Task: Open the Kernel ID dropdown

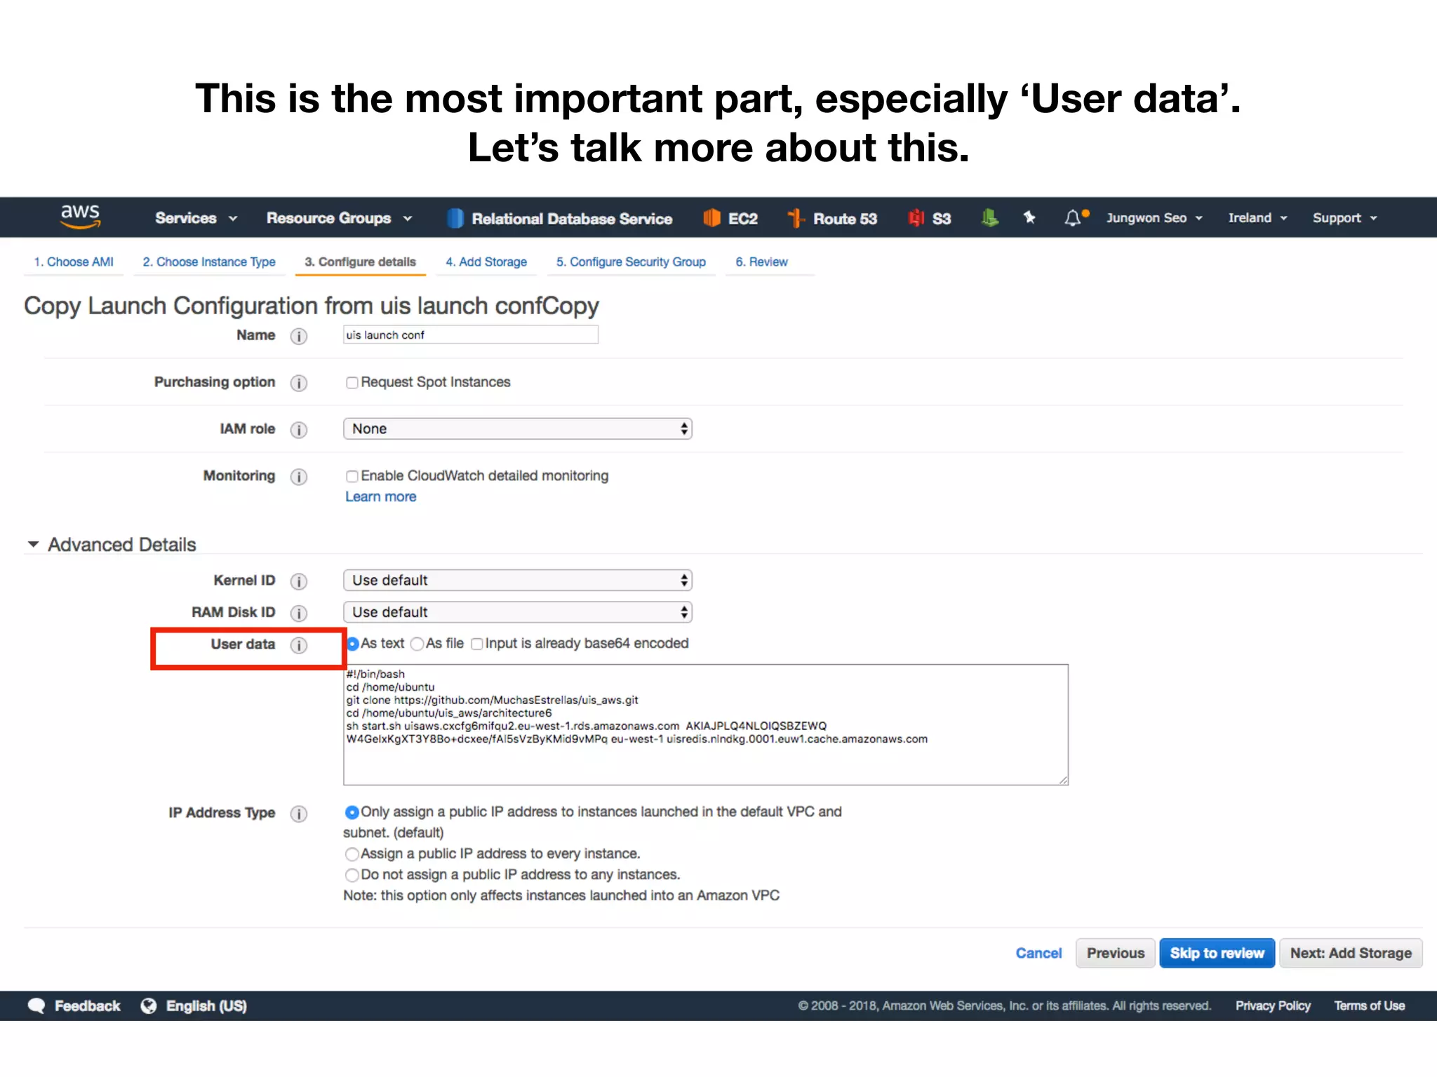Action: [x=518, y=581]
